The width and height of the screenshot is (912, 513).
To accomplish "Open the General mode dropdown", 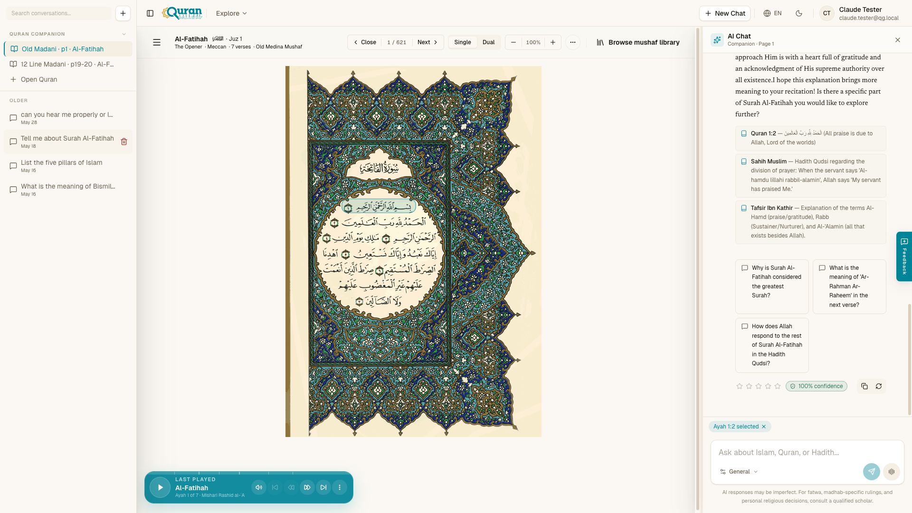I will 739,472.
